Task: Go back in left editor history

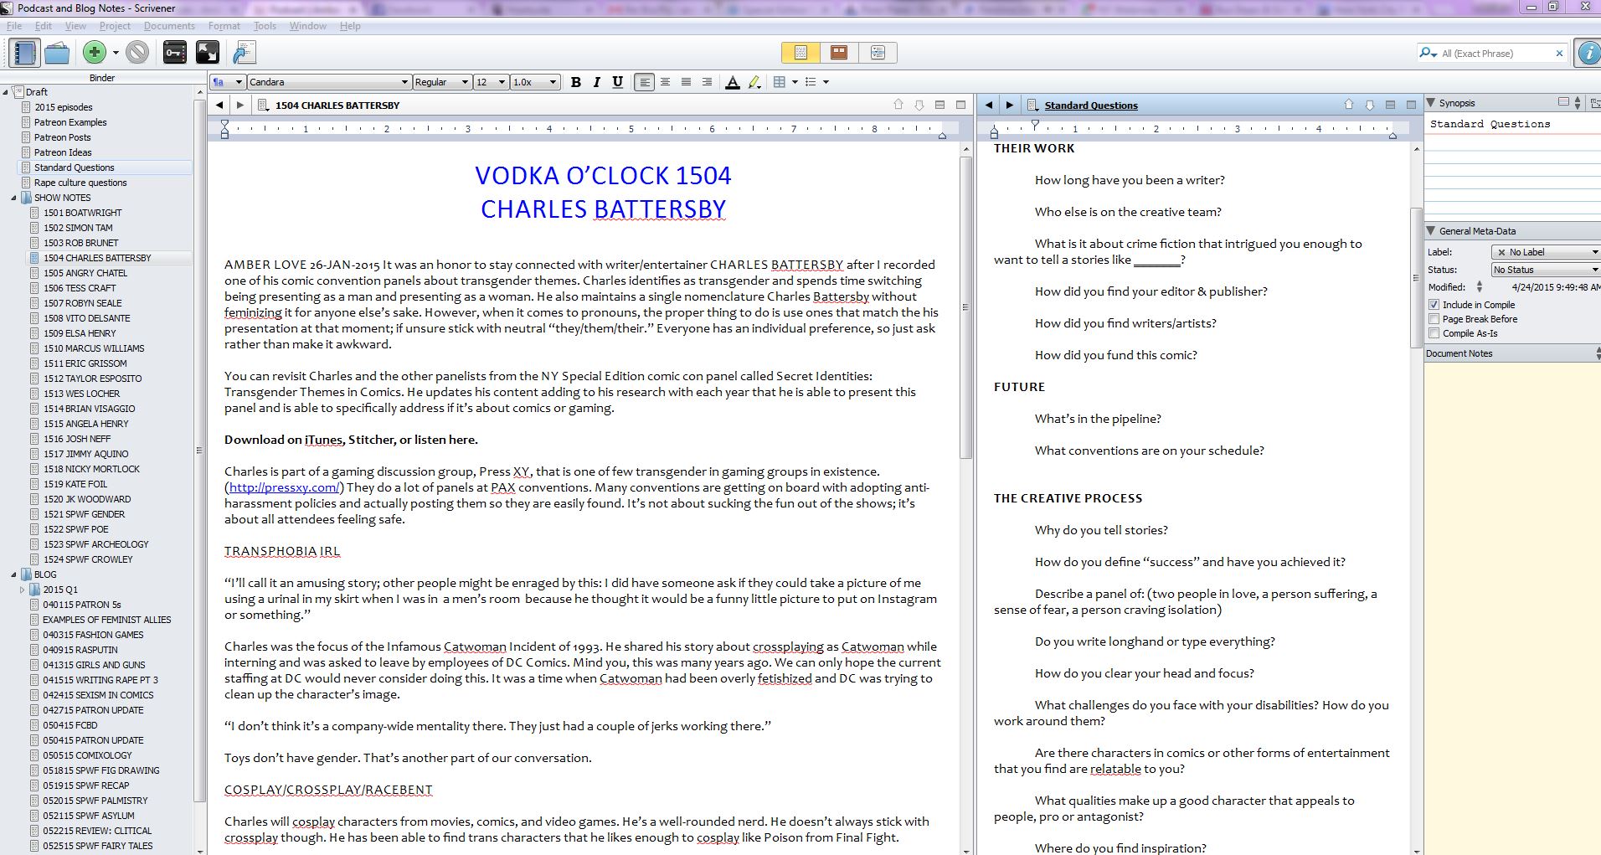Action: tap(219, 106)
